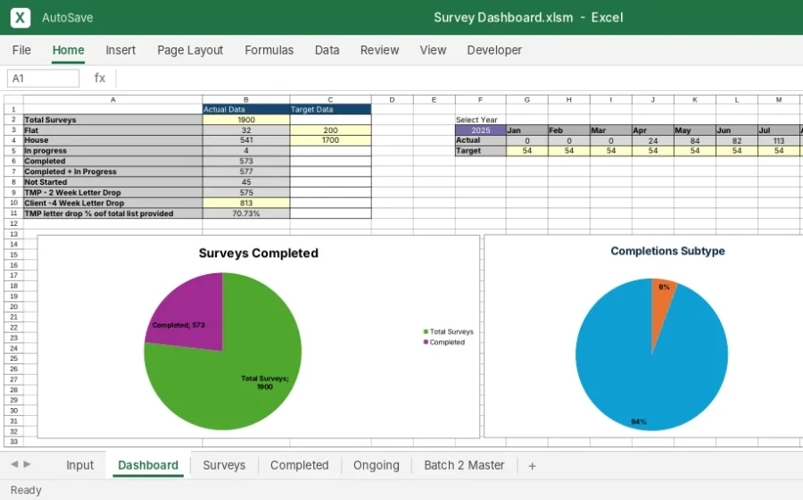
Task: Click the Total Surveys value 1900
Action: point(246,120)
